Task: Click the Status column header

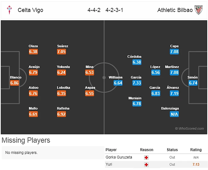Action: (172, 150)
